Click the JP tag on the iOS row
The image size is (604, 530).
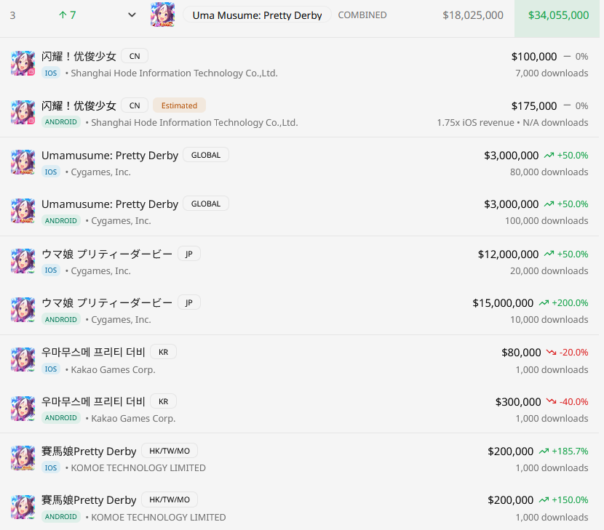point(188,254)
